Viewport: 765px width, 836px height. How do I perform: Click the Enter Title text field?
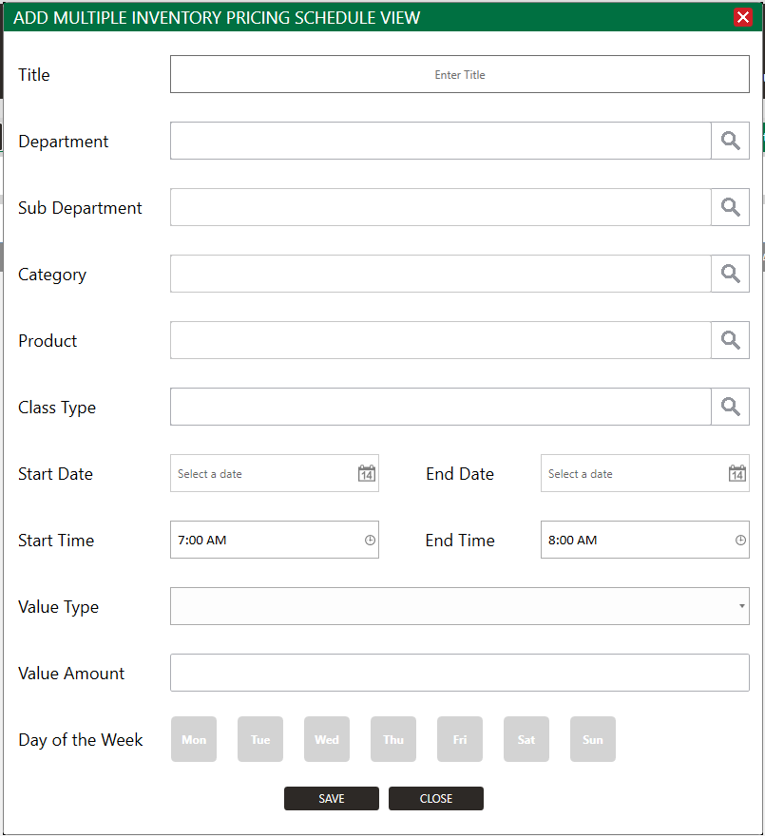(460, 74)
